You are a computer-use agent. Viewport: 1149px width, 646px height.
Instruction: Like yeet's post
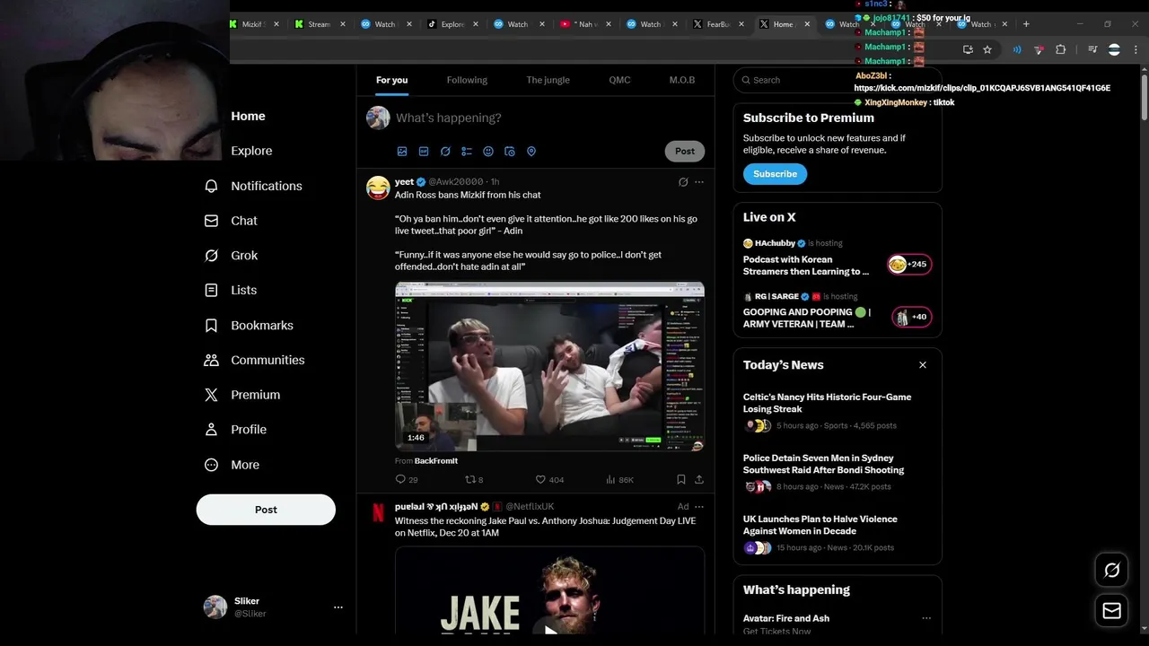coord(549,480)
